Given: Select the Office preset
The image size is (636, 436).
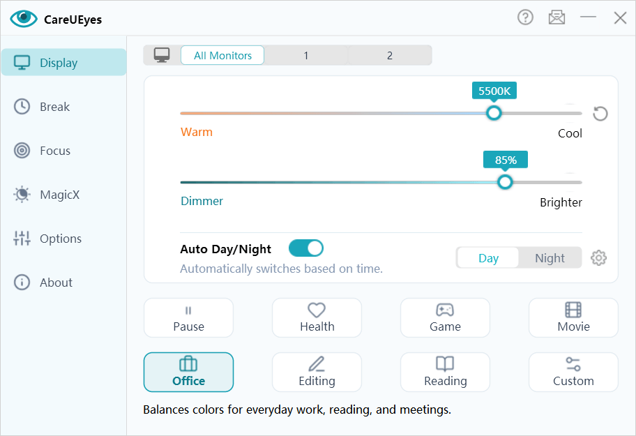Looking at the screenshot, I should point(188,372).
